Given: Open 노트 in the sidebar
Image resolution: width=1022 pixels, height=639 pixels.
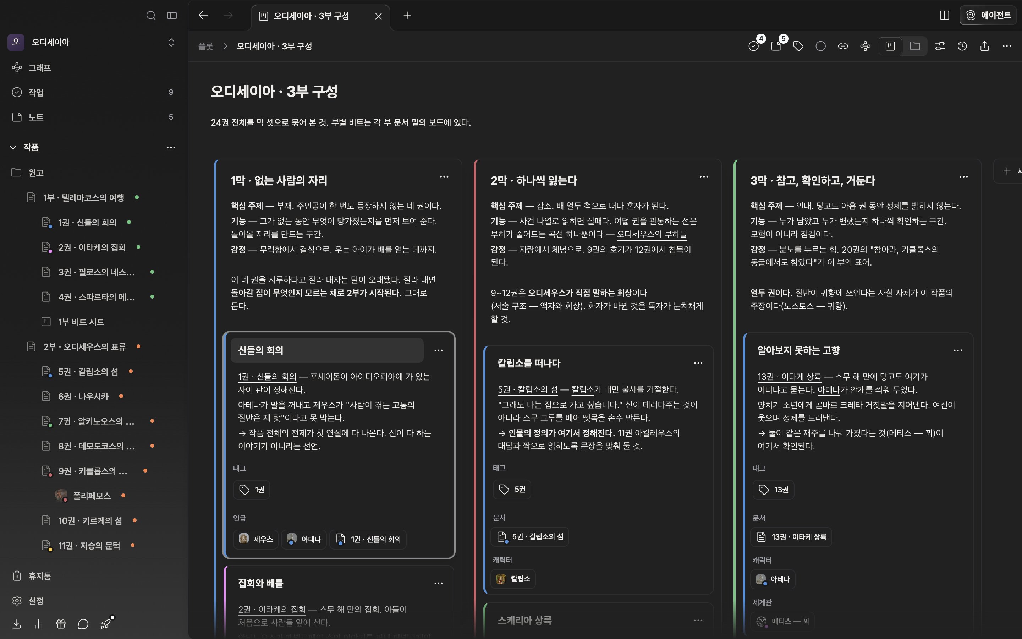Looking at the screenshot, I should click(94, 117).
